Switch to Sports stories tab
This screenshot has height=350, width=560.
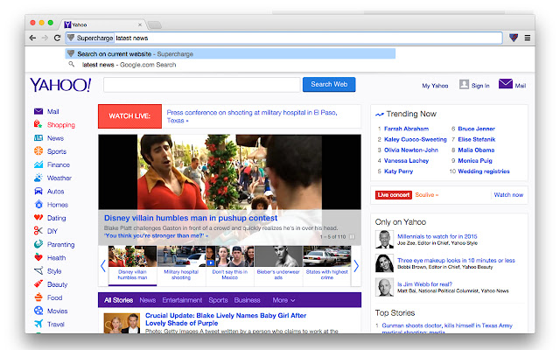[218, 300]
